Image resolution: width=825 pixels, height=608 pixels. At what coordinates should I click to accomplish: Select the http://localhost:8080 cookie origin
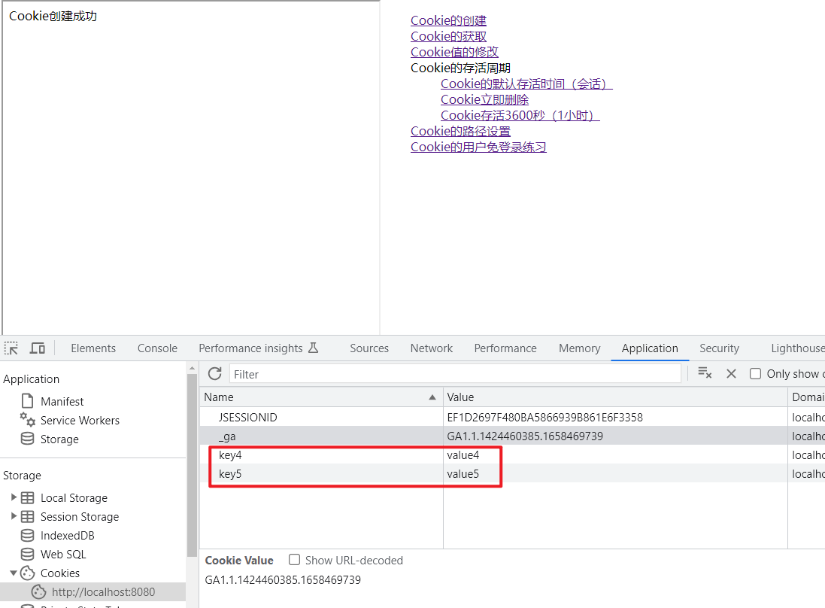[103, 592]
